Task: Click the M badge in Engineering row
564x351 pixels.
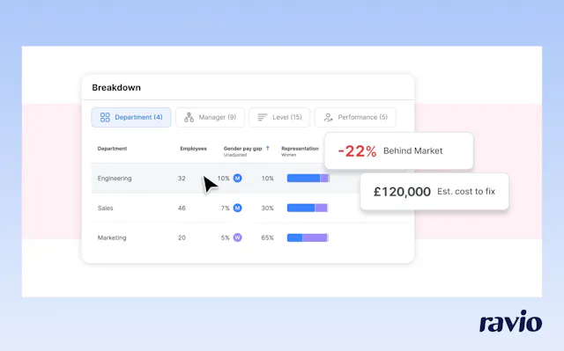Action: [237, 178]
